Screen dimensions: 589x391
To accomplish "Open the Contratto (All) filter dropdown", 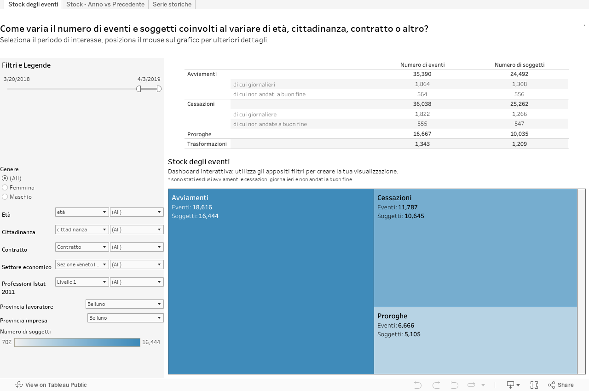I will pos(137,247).
